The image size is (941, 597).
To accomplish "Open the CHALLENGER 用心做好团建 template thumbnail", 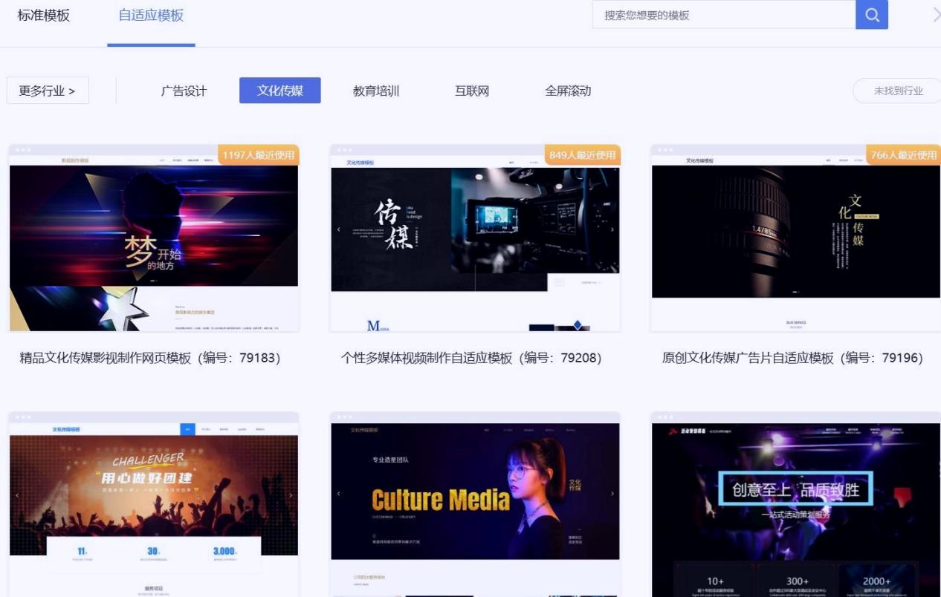I will (154, 505).
